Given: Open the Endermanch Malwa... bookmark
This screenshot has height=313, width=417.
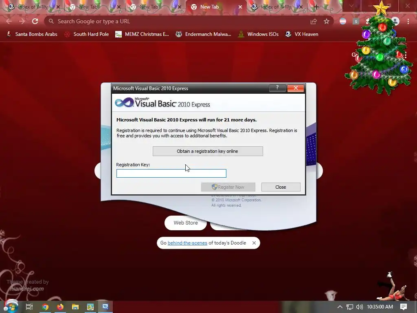Looking at the screenshot, I should (x=204, y=34).
